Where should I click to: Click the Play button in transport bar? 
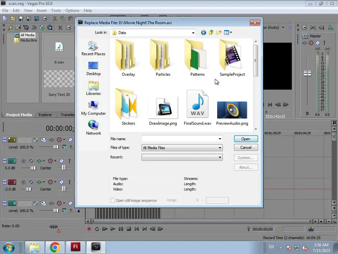coord(113,229)
